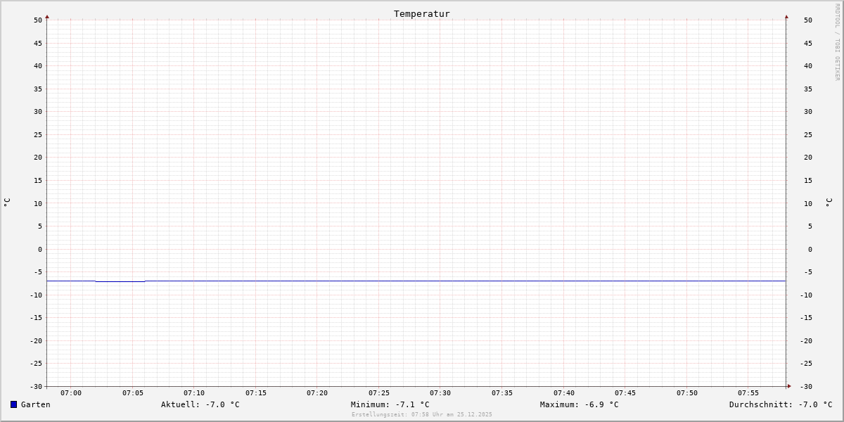Click the 07:25 time axis label

pos(379,392)
